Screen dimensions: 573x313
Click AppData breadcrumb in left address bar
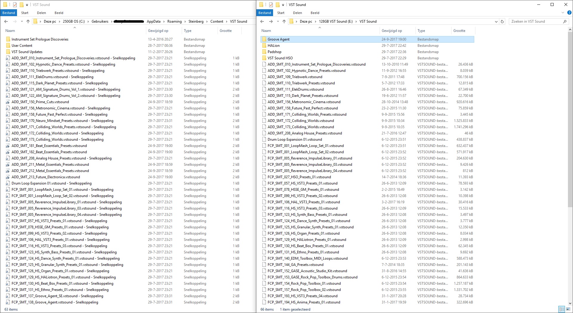pos(154,21)
